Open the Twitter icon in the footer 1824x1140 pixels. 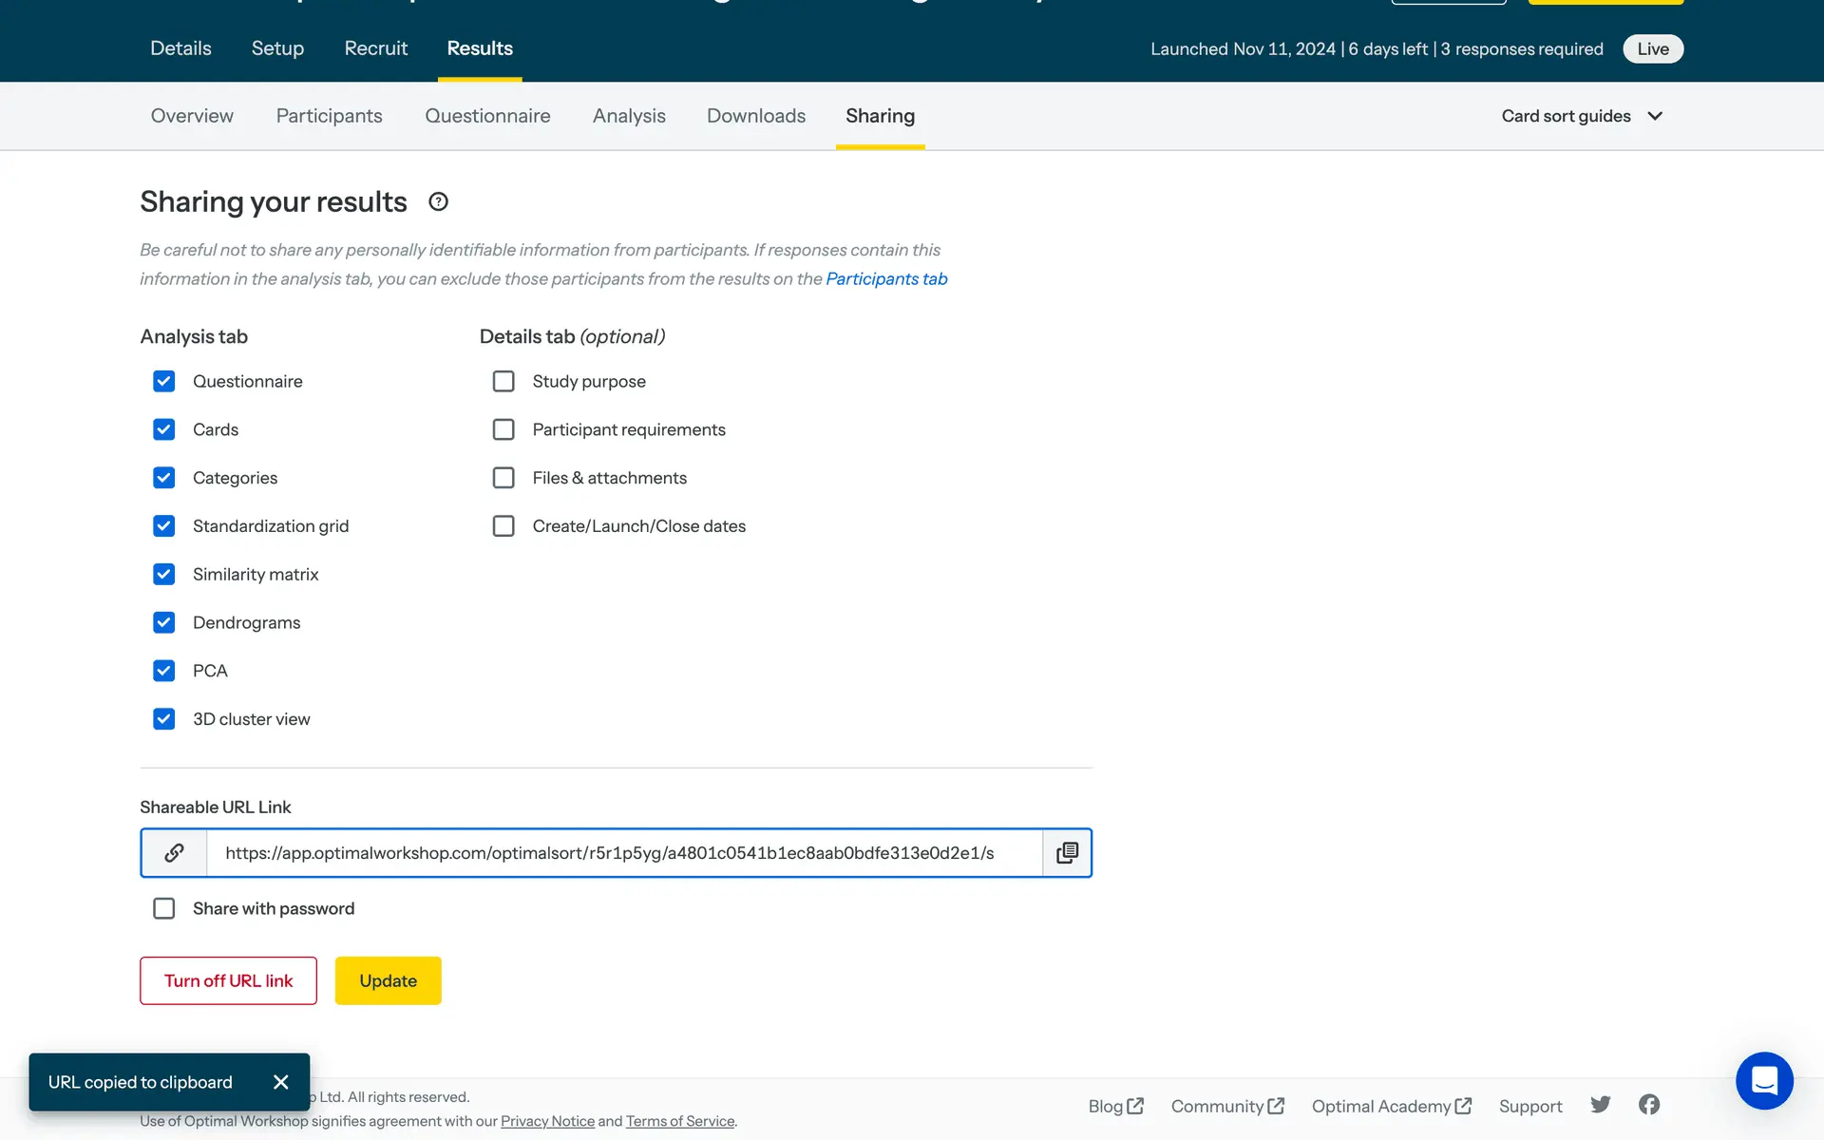(x=1601, y=1105)
